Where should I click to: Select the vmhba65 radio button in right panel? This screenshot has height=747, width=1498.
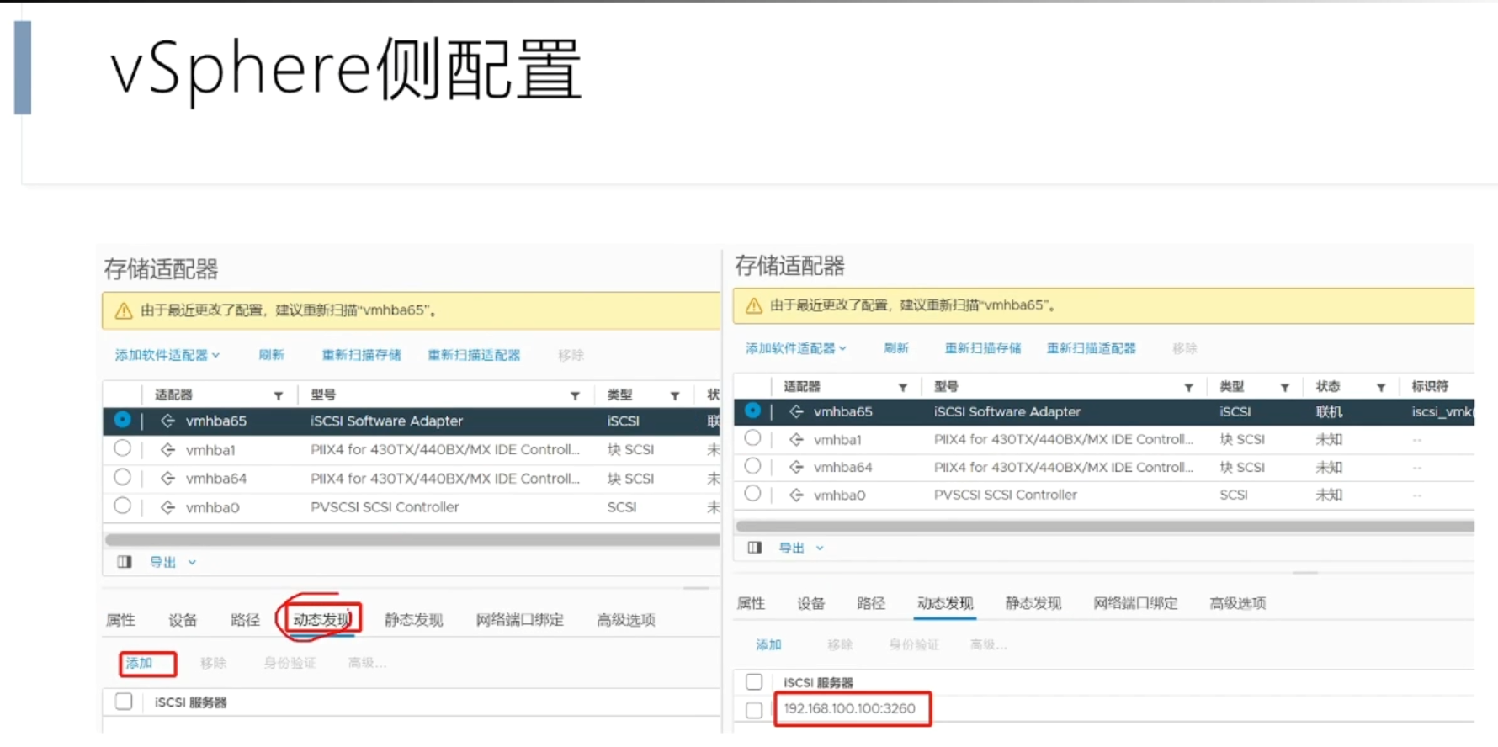pos(752,410)
